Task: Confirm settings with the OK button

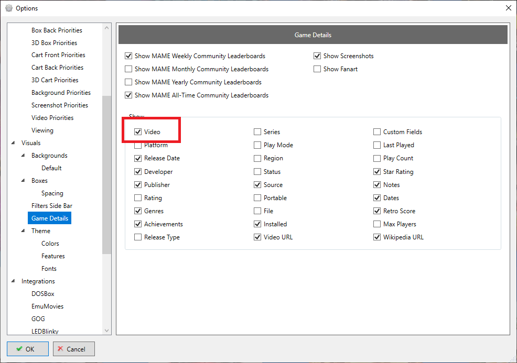Action: click(28, 349)
